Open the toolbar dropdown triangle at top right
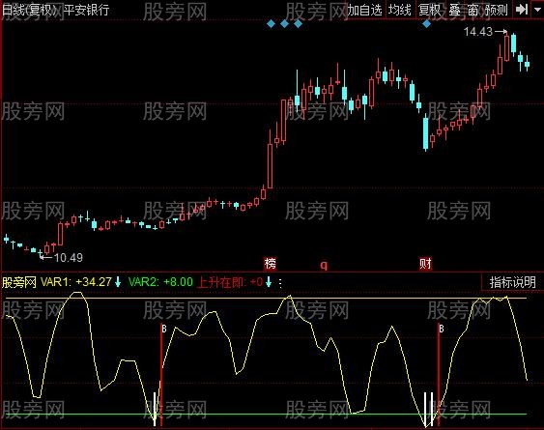The width and height of the screenshot is (544, 430). click(537, 10)
